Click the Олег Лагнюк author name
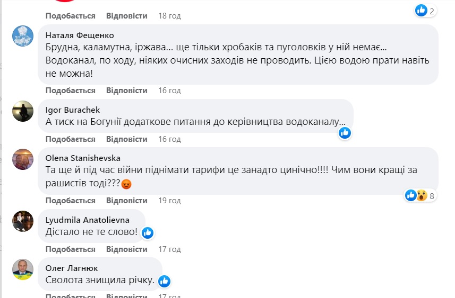455x298 pixels. (x=72, y=268)
